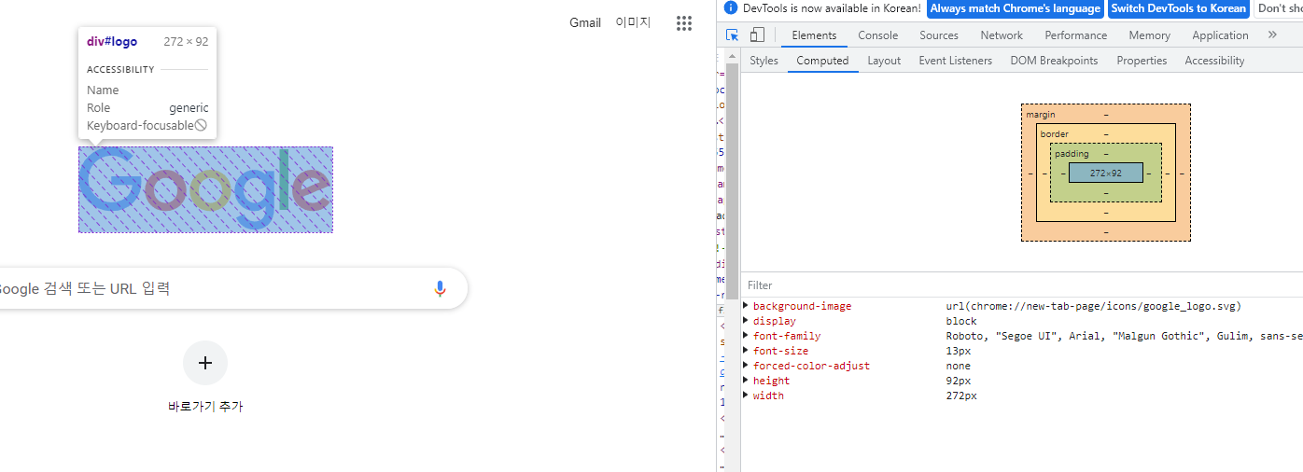1303x472 pixels.
Task: Click the block display value
Action: point(961,321)
